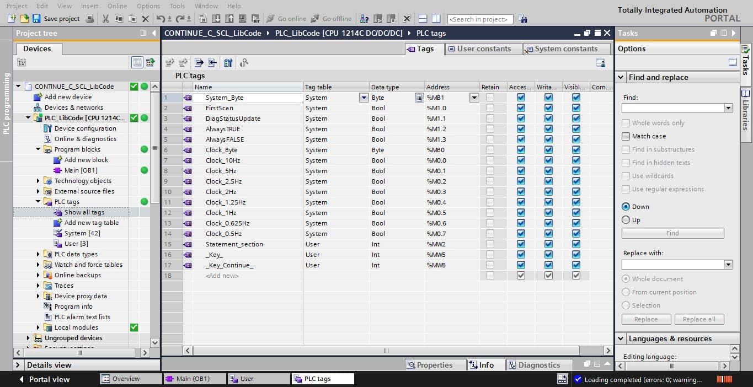Open the Online menu
This screenshot has height=387, width=753.
pyautogui.click(x=117, y=6)
